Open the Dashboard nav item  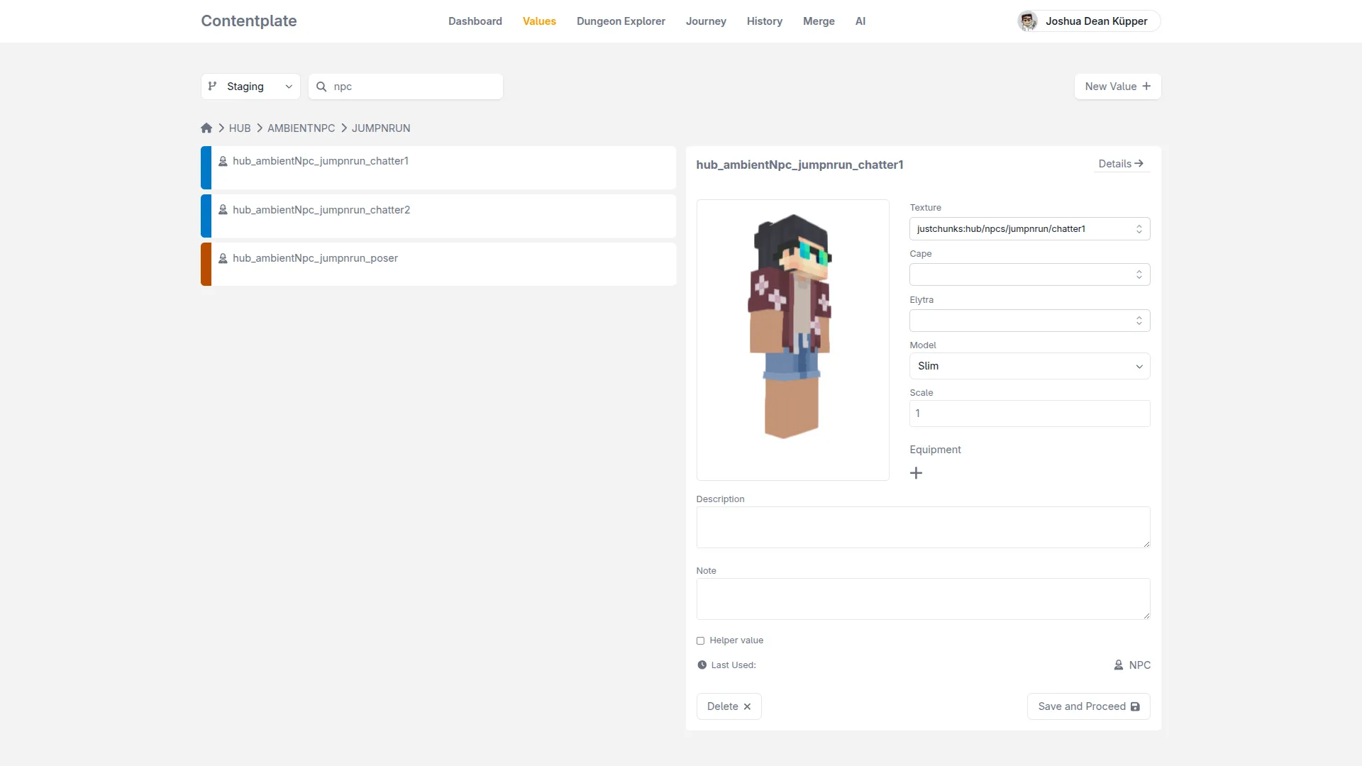(475, 21)
